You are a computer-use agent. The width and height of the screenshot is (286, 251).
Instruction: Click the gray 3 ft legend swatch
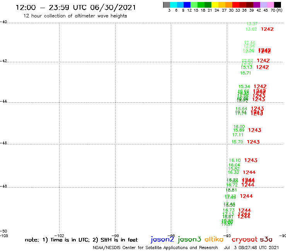pyautogui.click(x=167, y=5)
